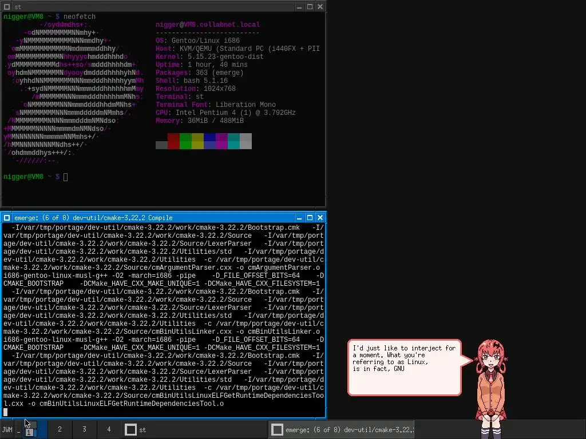Open the emerge window menu icon in titlebar
Screen dimensions: 586x439
click(x=7, y=218)
